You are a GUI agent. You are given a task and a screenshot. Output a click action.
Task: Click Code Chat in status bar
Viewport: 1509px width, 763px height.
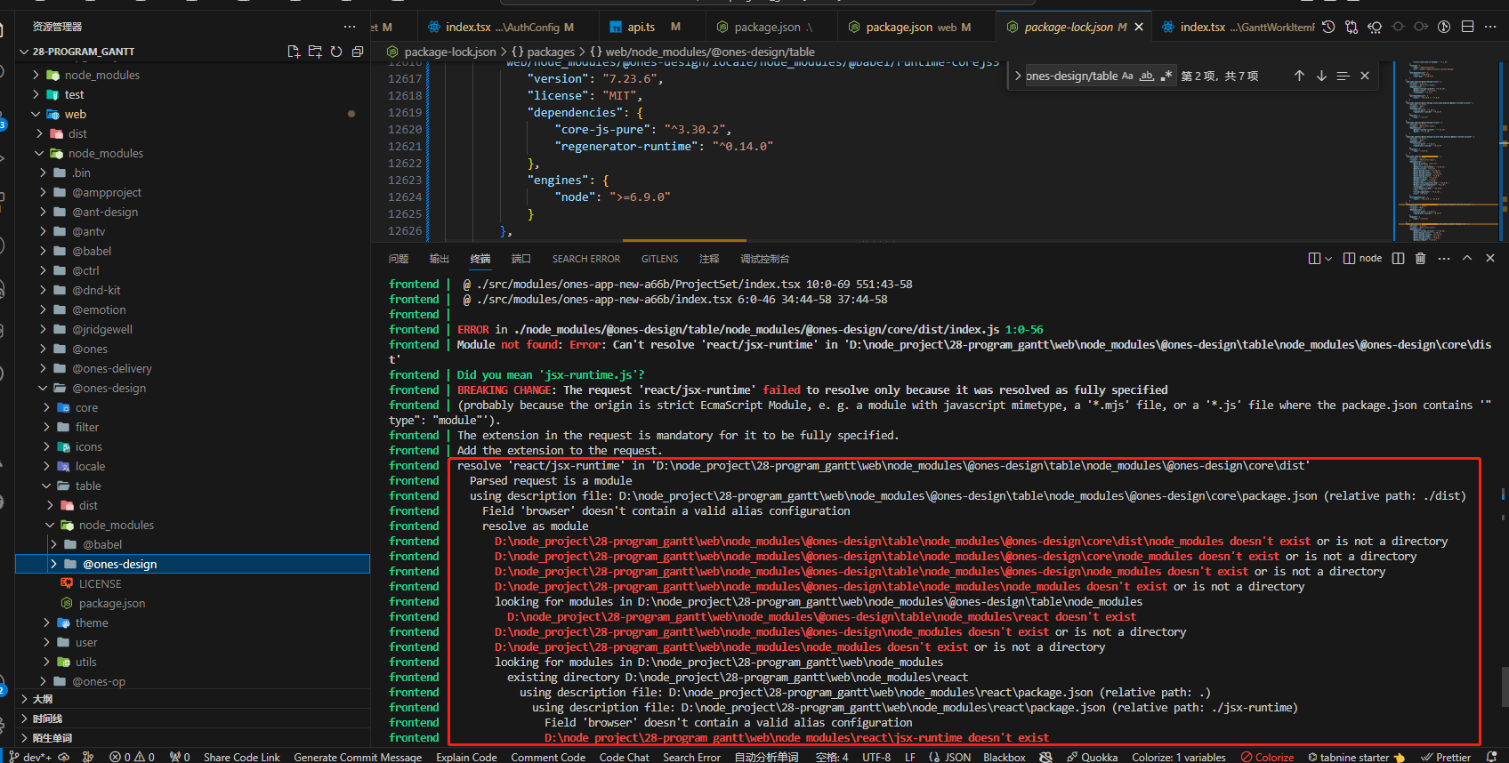pos(625,757)
